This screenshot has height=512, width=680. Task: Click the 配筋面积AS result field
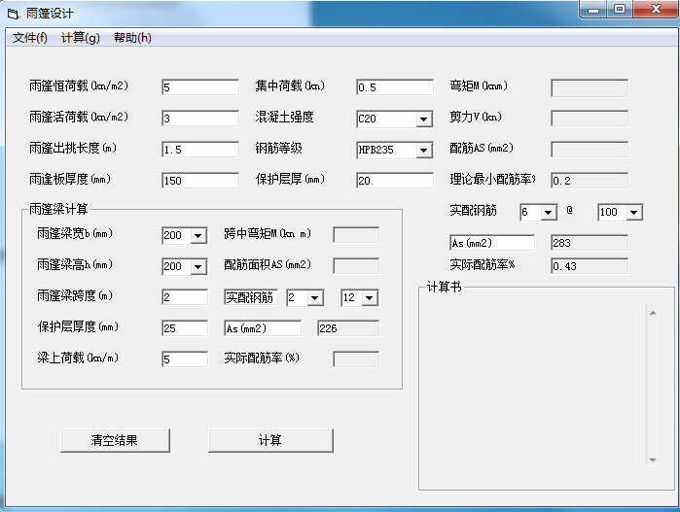(x=356, y=266)
